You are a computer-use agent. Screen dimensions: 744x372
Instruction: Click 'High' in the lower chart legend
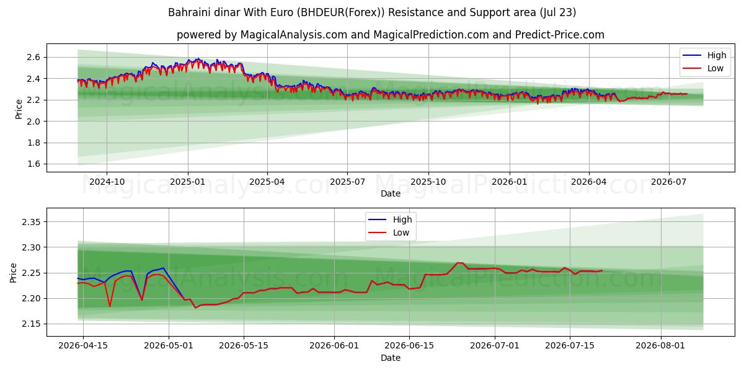pos(402,219)
